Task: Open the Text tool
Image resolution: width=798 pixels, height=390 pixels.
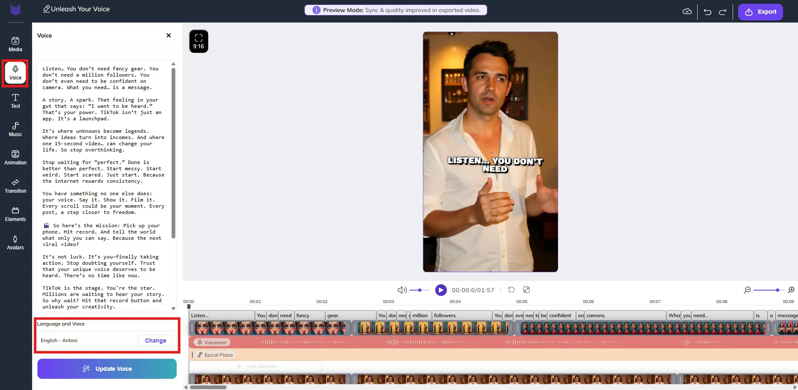Action: click(15, 101)
